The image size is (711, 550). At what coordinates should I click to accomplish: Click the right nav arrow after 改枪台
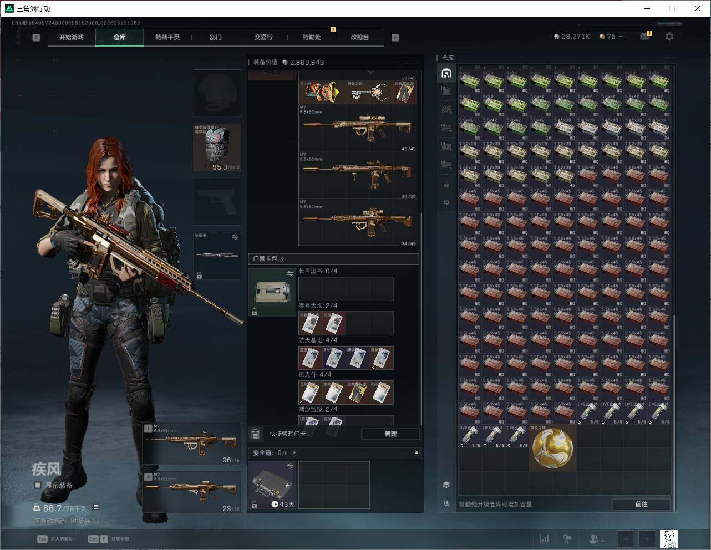pyautogui.click(x=395, y=37)
